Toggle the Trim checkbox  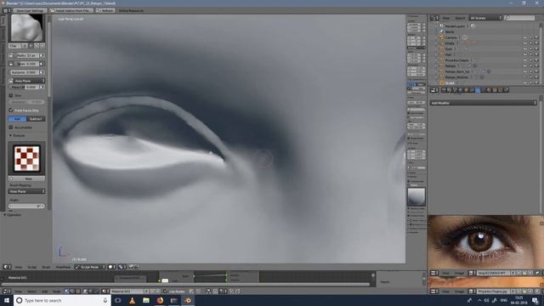[x=11, y=95]
